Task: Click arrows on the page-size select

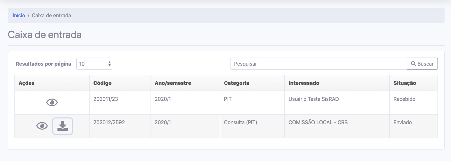Action: [109, 64]
